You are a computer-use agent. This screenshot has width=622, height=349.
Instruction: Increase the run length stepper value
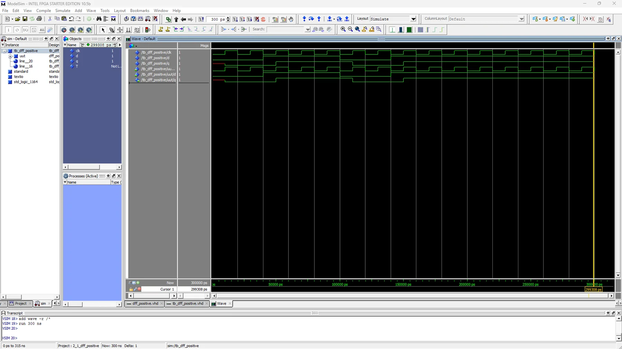(228, 18)
